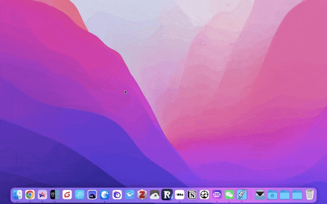327x204 pixels.
Task: Launch the dark letter R app icon
Action: point(167,195)
